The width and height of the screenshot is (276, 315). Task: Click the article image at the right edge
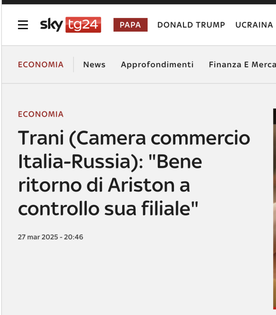[x=275, y=209]
